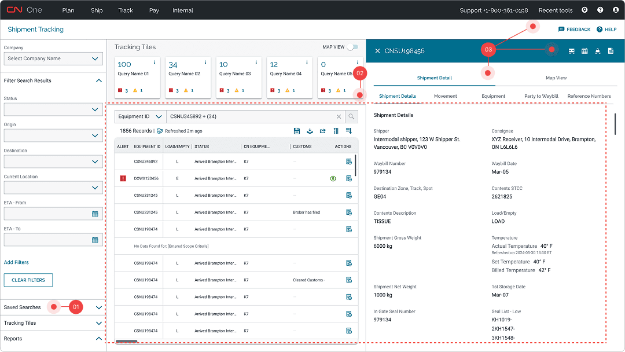Open the column settings icon
This screenshot has height=352, width=625.
tap(336, 131)
